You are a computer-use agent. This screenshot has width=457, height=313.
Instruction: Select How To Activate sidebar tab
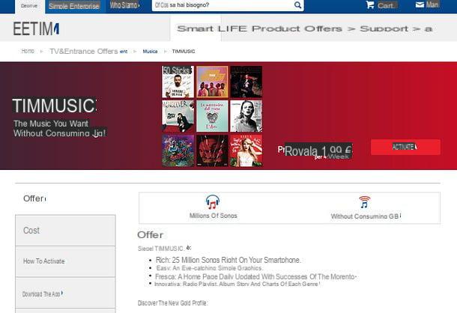65,261
